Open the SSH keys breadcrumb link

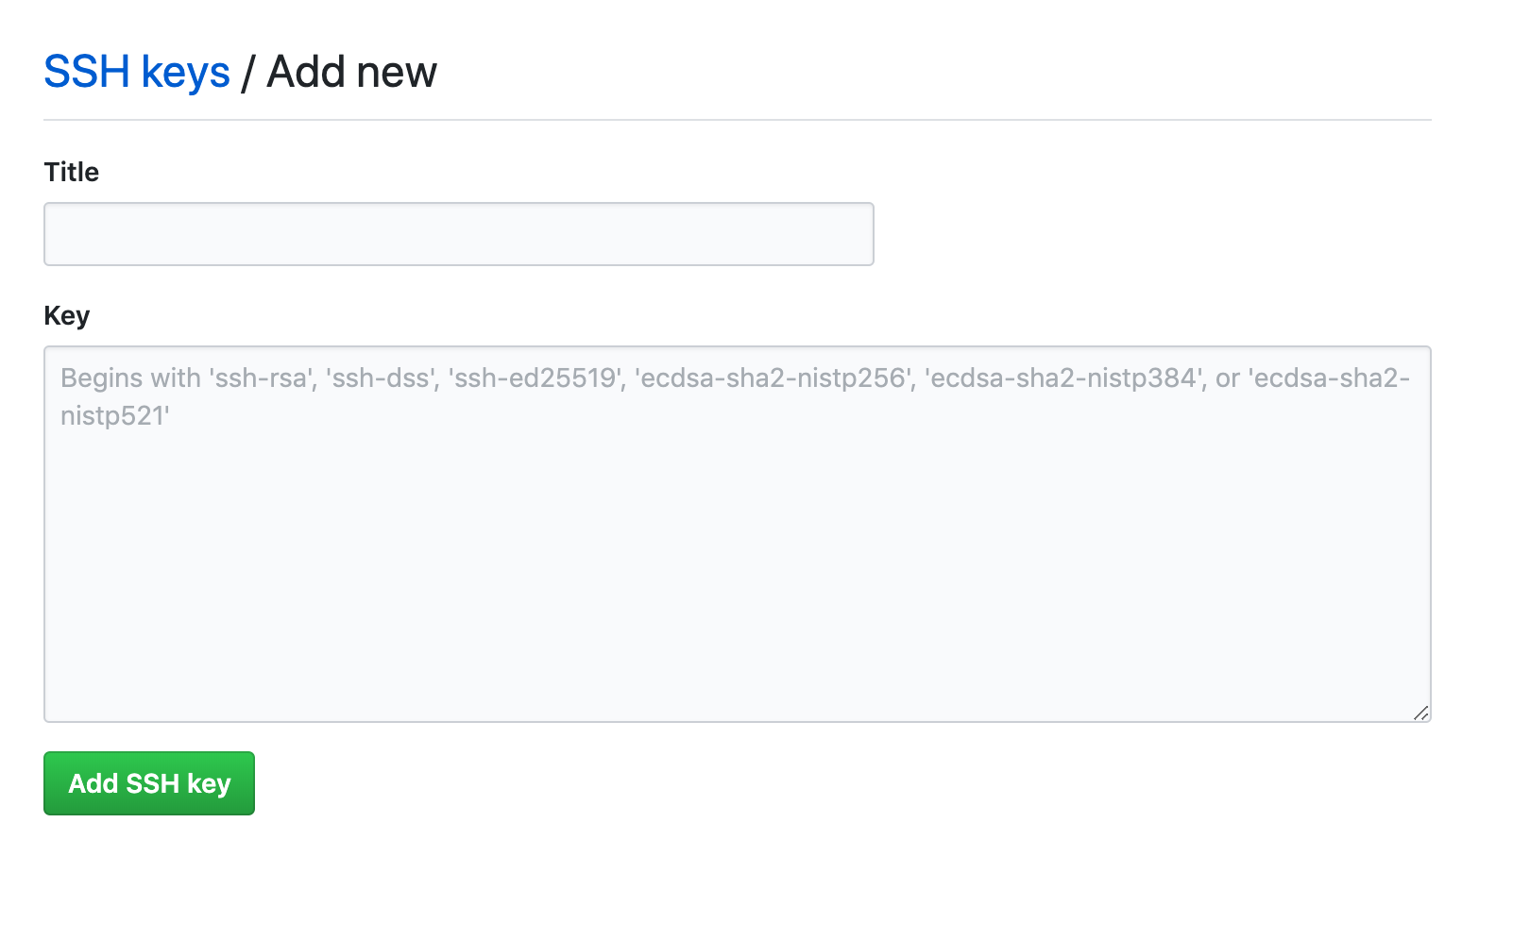pos(137,73)
